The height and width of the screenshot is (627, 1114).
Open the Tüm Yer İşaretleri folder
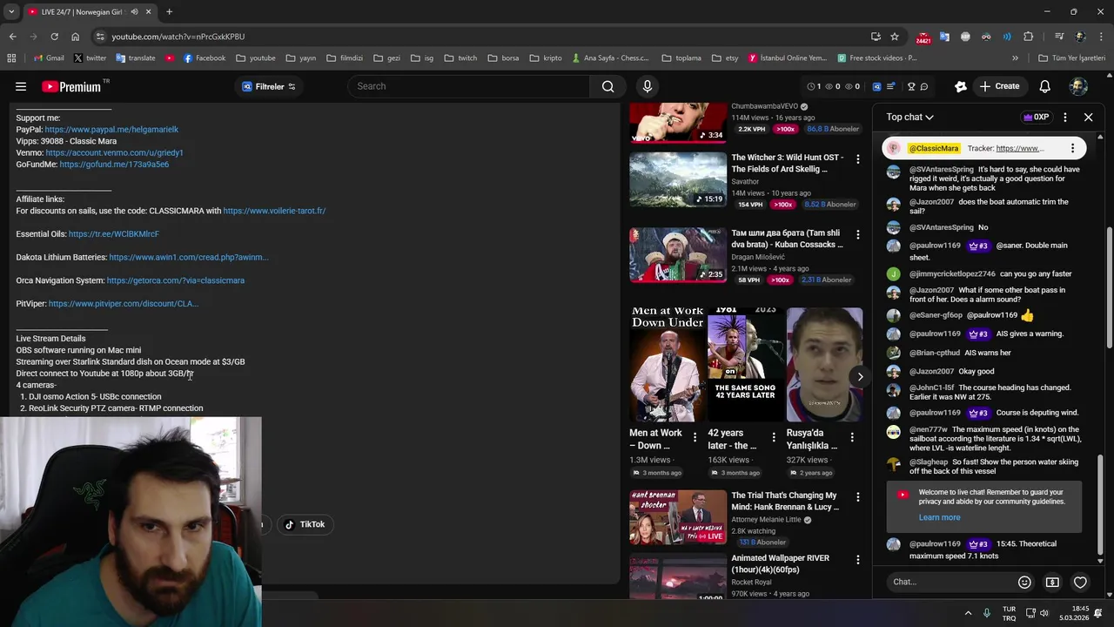pos(1071,58)
